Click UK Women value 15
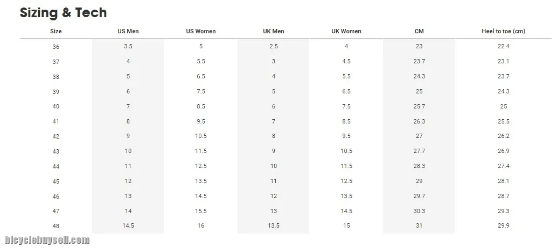This screenshot has height=248, width=557. click(346, 226)
